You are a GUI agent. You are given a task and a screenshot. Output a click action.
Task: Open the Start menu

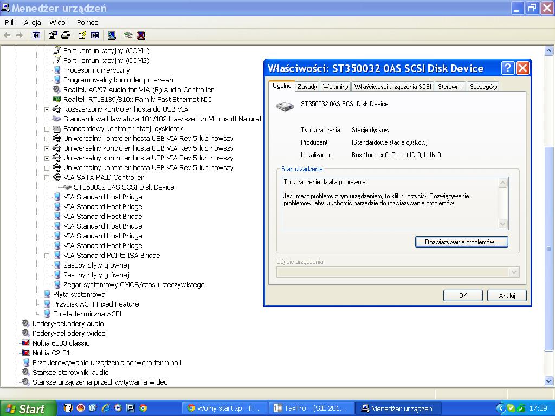pyautogui.click(x=28, y=408)
